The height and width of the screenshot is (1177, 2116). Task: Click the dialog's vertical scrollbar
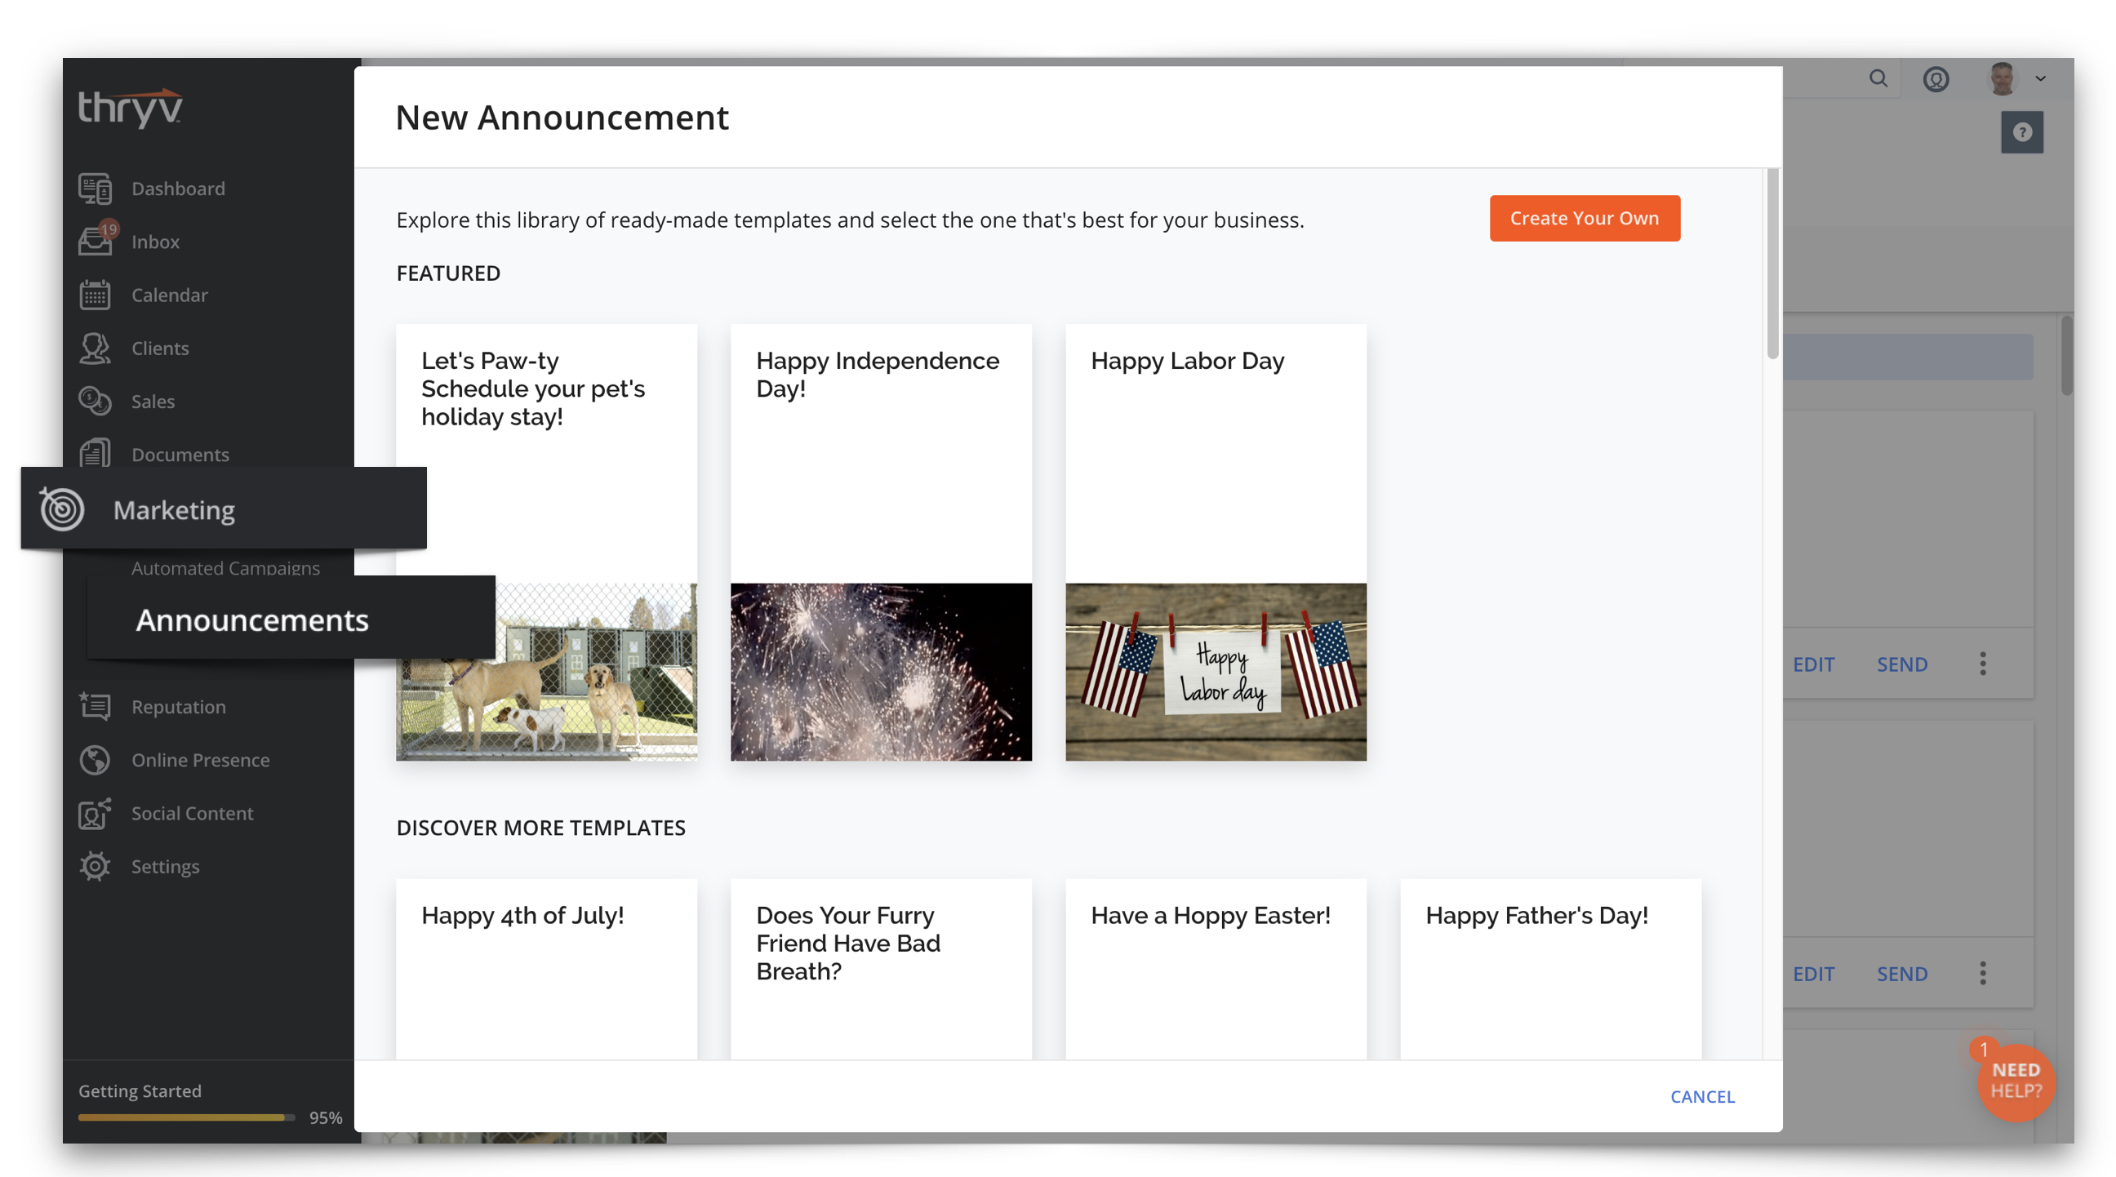tap(1772, 264)
